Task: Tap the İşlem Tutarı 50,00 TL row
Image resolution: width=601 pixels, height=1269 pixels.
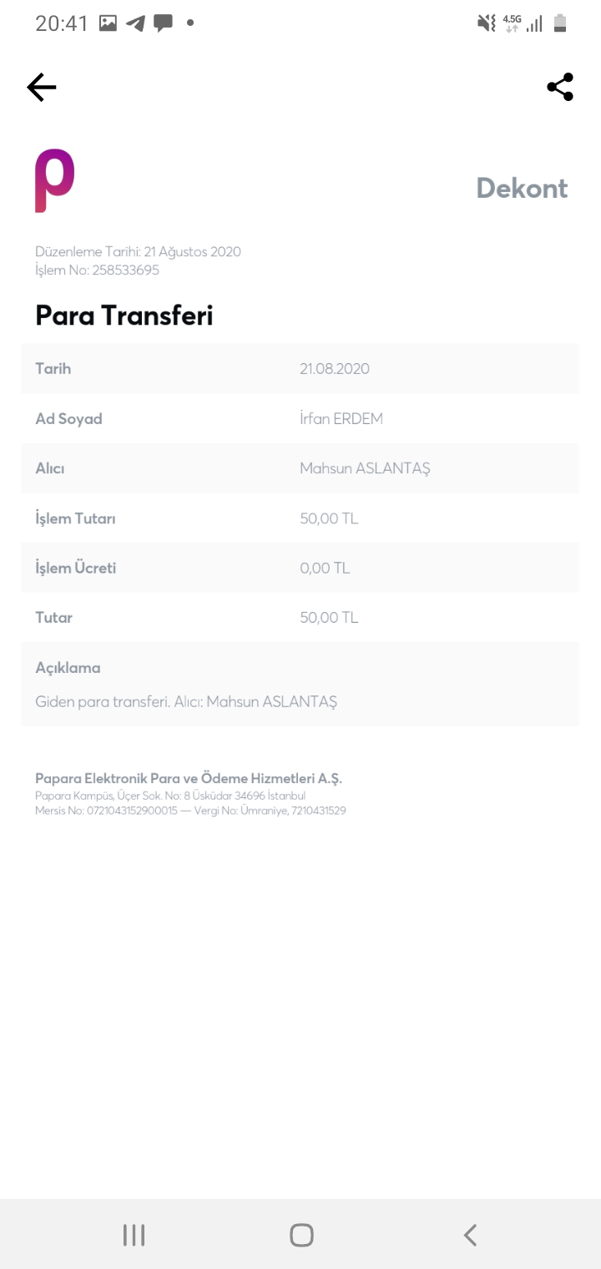Action: [x=300, y=518]
